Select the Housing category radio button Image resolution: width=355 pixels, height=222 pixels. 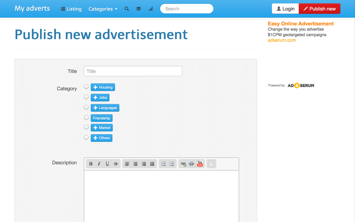(x=86, y=87)
